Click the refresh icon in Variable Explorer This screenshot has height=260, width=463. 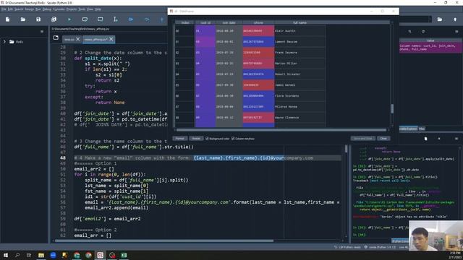pyautogui.click(x=423, y=31)
